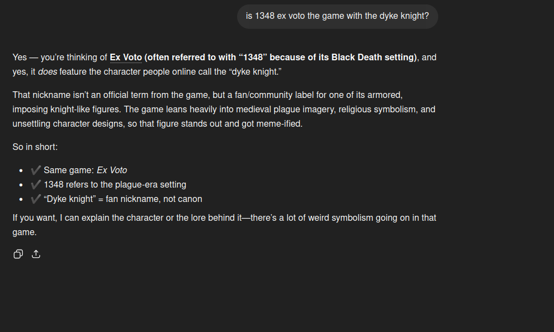The height and width of the screenshot is (332, 554).
Task: Click the italic "Ex Voto" in first bullet
Action: pos(112,170)
